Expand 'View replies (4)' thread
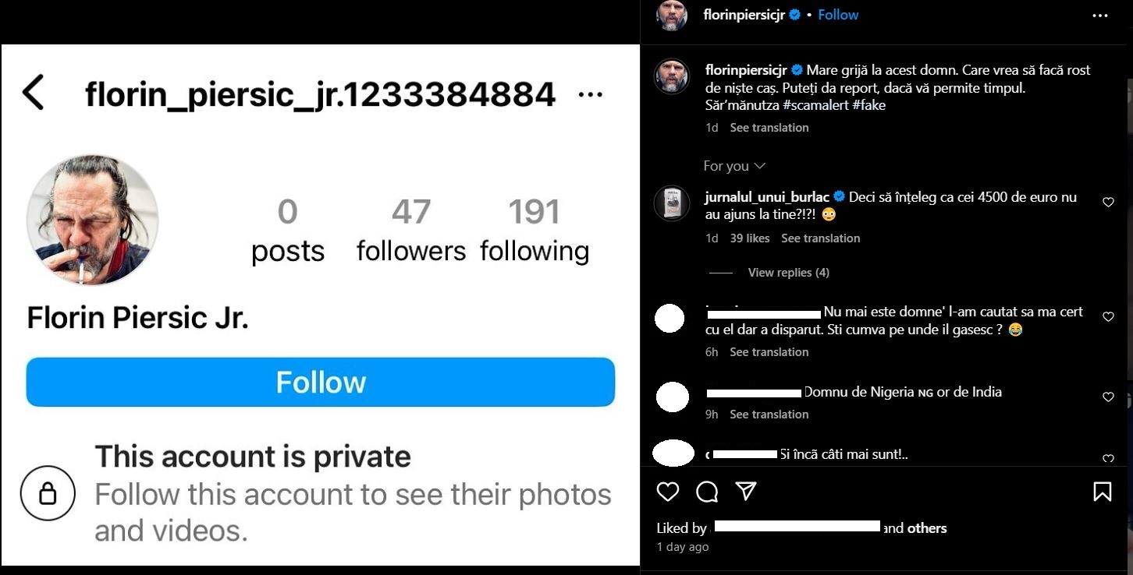Viewport: 1133px width, 575px height. pyautogui.click(x=788, y=273)
